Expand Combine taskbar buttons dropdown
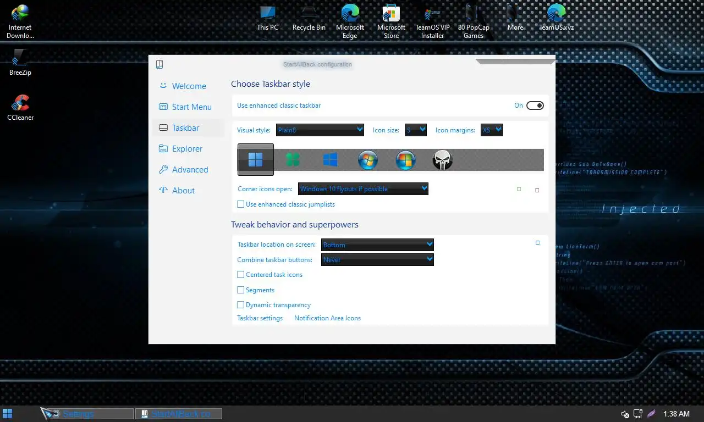704x422 pixels. (377, 259)
